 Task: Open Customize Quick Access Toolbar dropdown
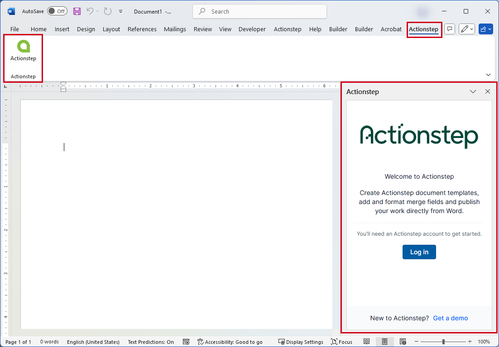pyautogui.click(x=120, y=11)
